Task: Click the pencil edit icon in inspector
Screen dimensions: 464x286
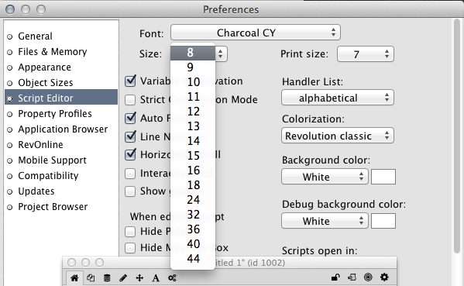Action: click(123, 277)
